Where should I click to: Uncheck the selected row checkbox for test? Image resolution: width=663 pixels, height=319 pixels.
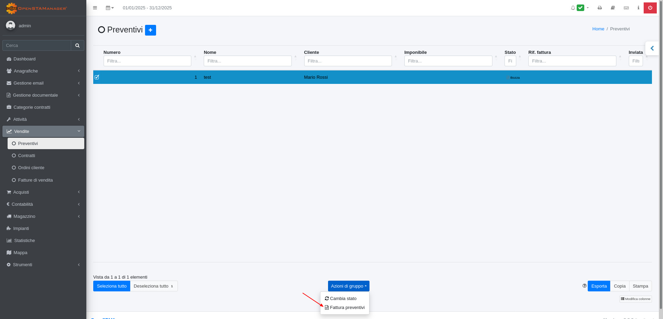click(97, 77)
